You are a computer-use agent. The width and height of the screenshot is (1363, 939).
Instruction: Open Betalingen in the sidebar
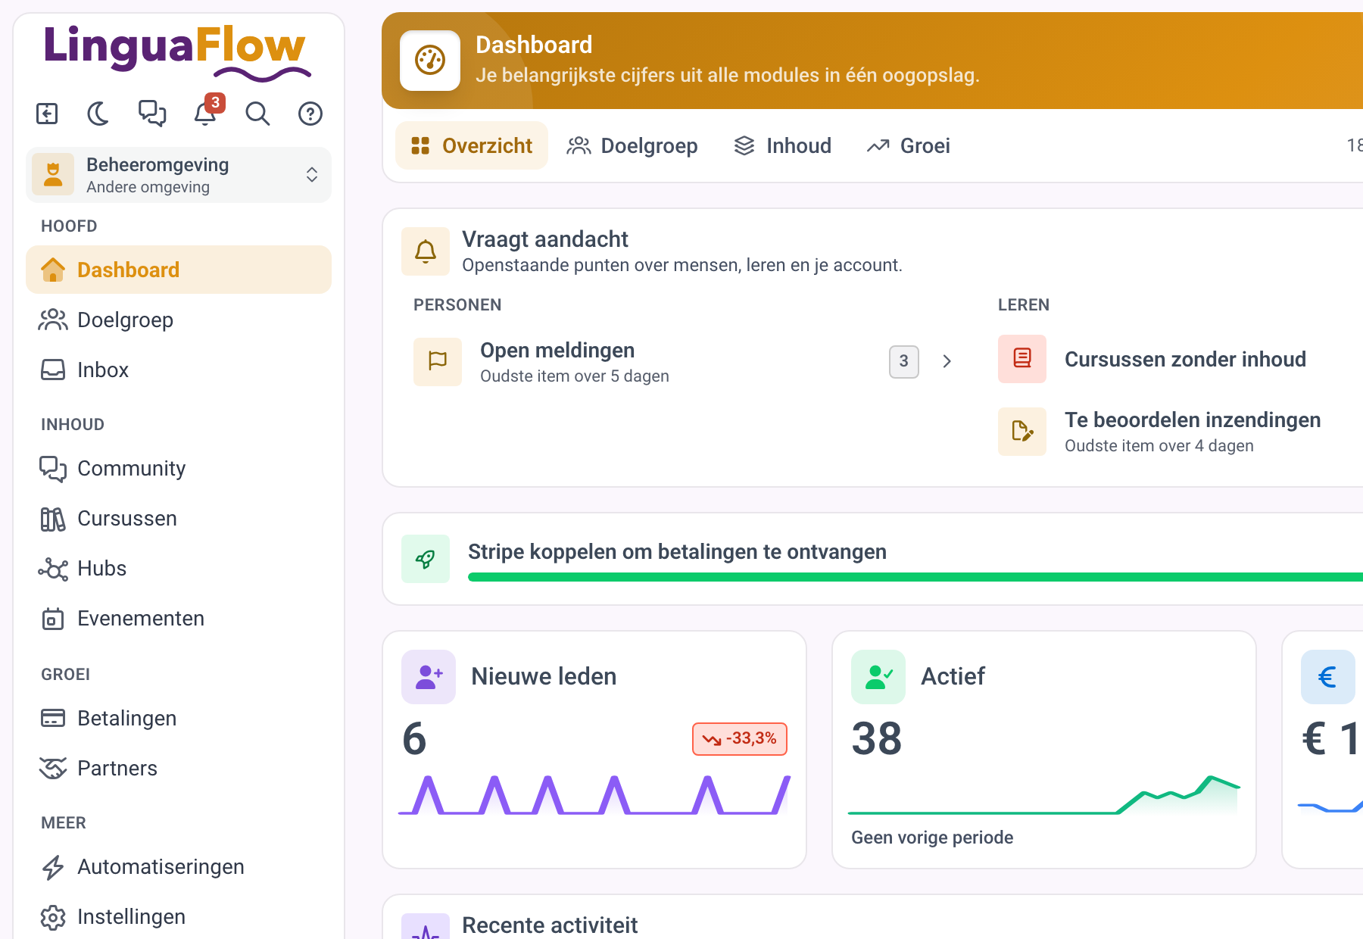click(x=179, y=718)
